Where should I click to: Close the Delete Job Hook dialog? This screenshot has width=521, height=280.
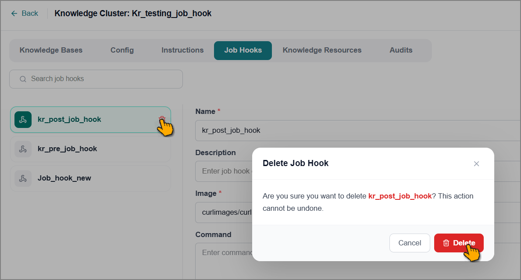click(x=476, y=164)
